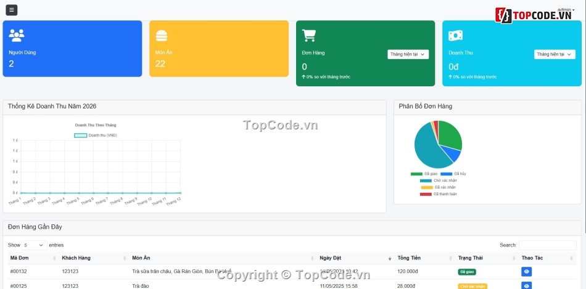The width and height of the screenshot is (586, 289).
Task: Click the Món Ăn count 22
Action: (160, 64)
